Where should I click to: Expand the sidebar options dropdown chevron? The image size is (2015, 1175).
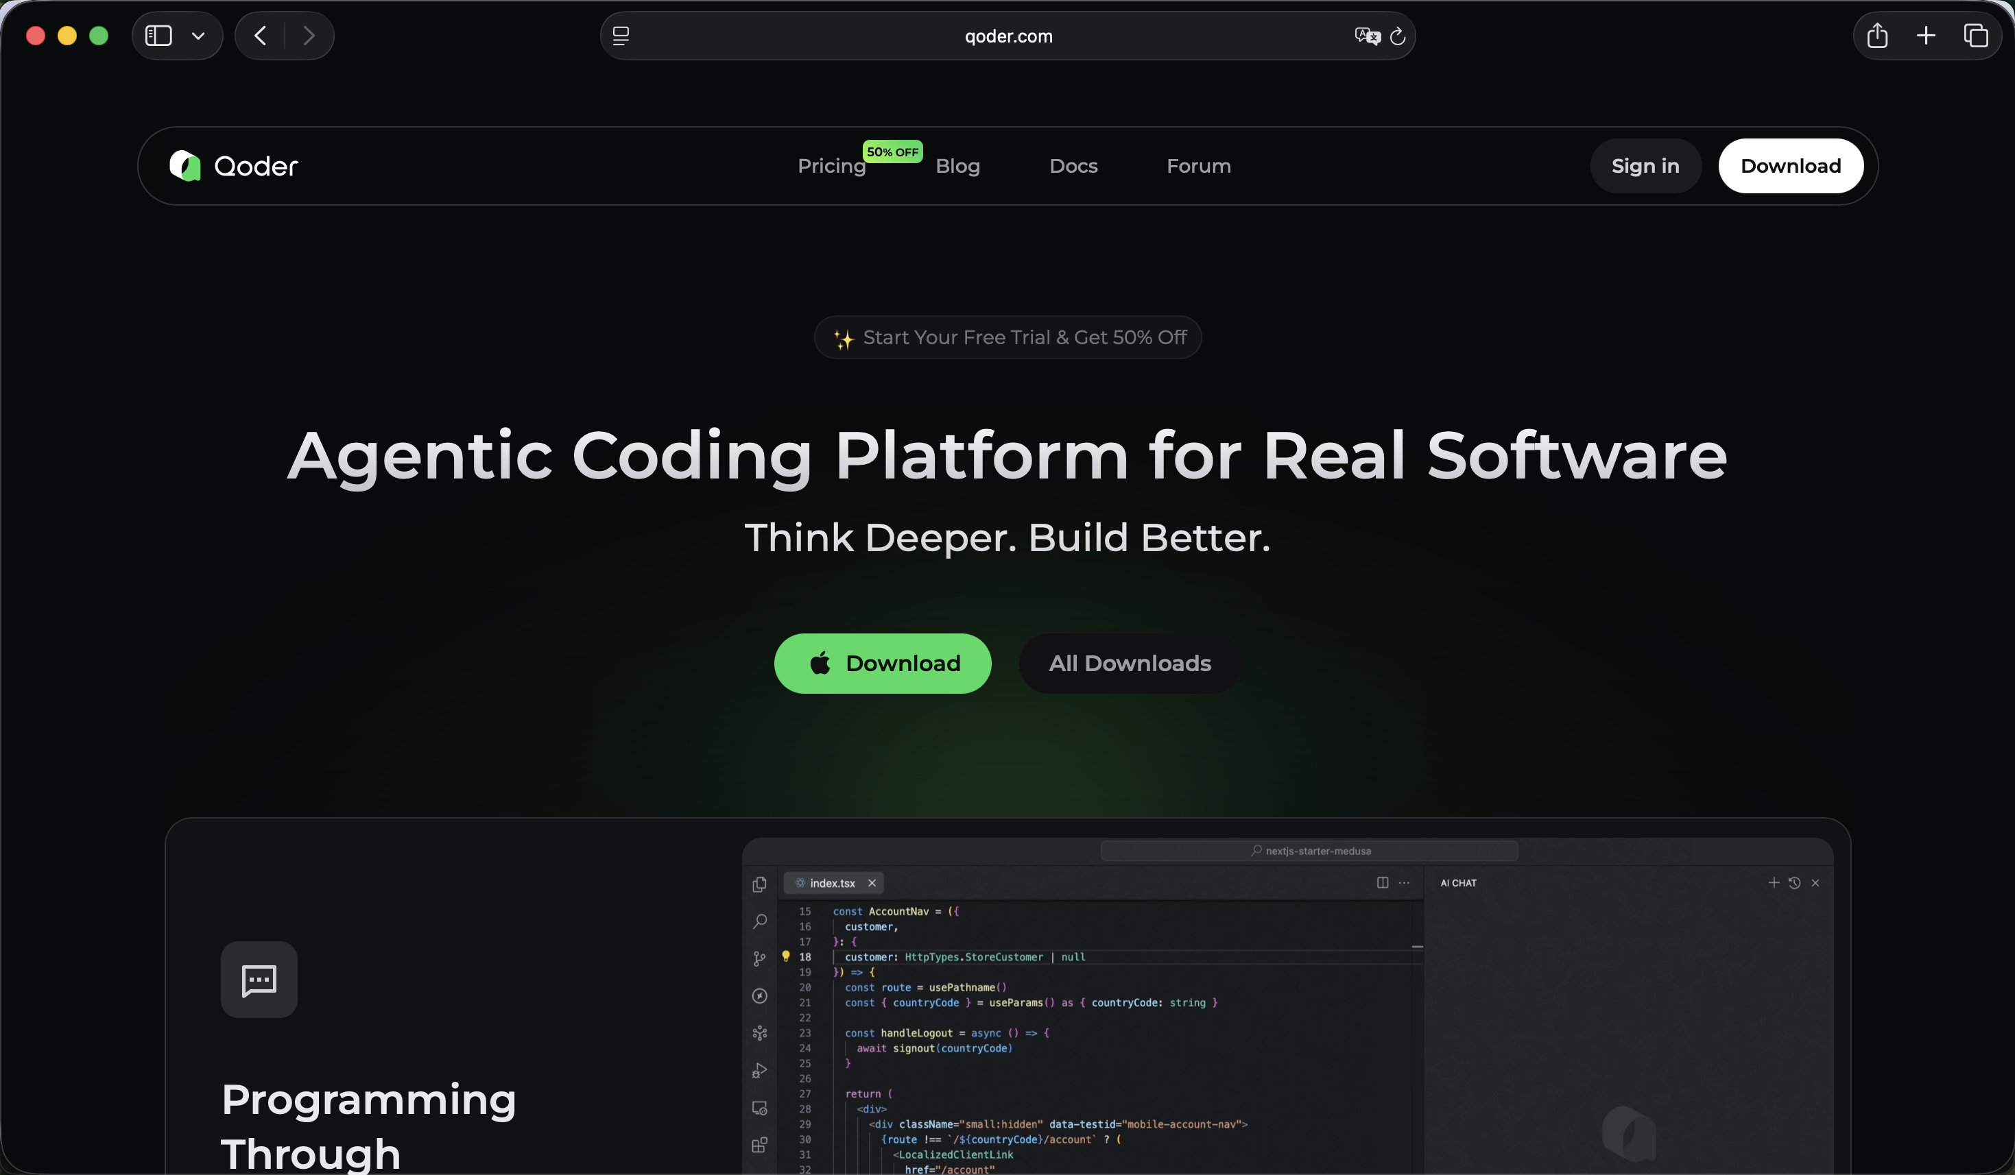click(198, 36)
